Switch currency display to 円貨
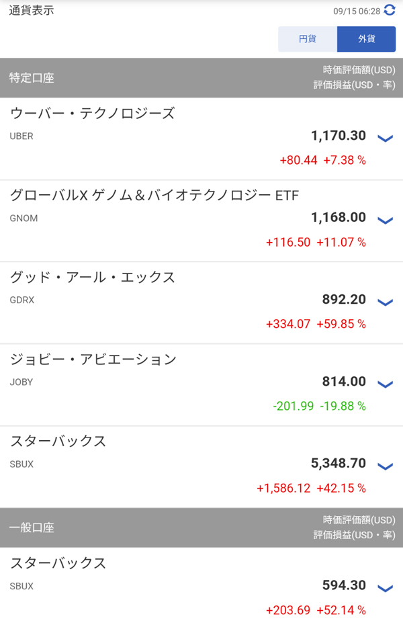The image size is (403, 627). [x=308, y=39]
